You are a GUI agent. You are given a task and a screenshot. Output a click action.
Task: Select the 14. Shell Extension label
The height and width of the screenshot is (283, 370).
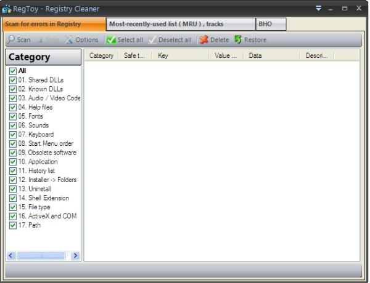[x=44, y=198]
